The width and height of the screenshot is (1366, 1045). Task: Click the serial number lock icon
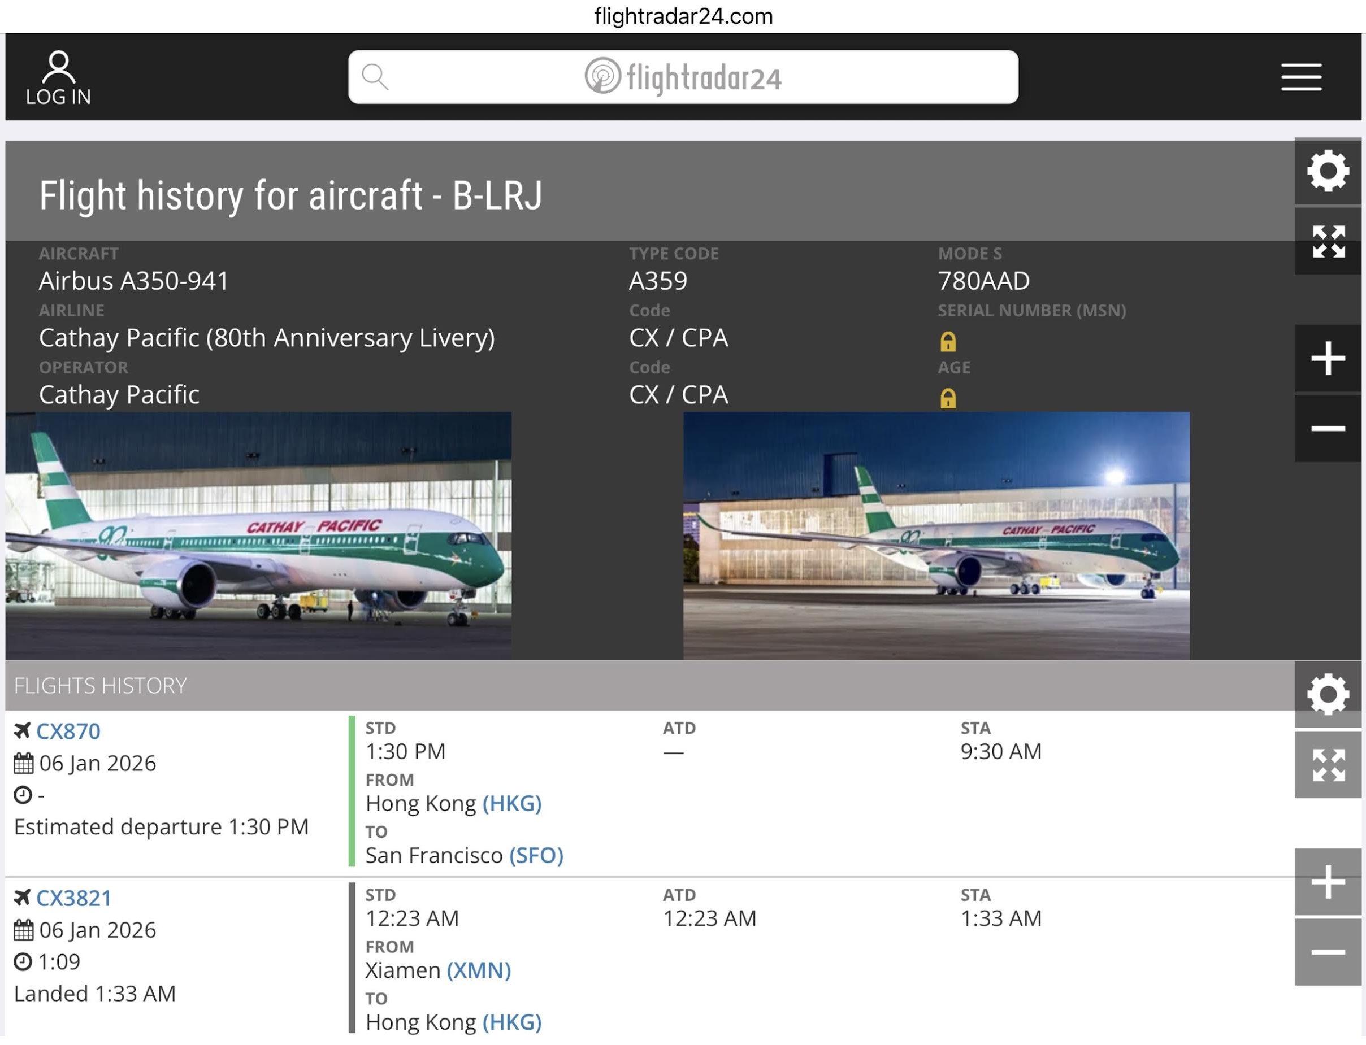point(947,342)
